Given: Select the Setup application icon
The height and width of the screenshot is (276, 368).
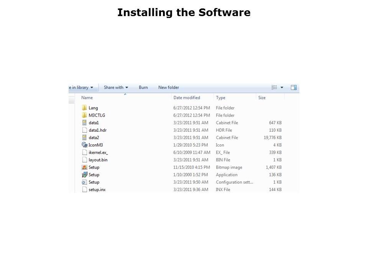Looking at the screenshot, I should coord(84,175).
